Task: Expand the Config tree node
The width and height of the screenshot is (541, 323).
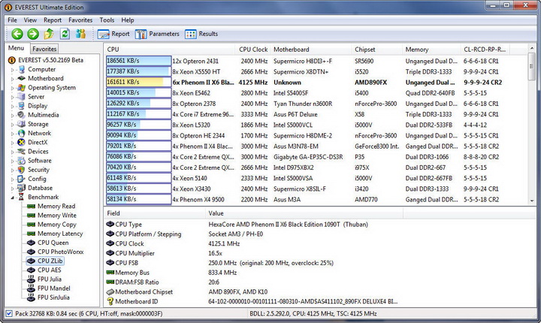Action: (13, 180)
